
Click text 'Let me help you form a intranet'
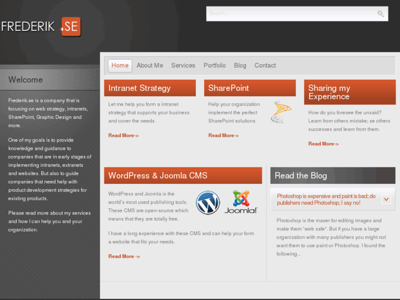(x=144, y=104)
